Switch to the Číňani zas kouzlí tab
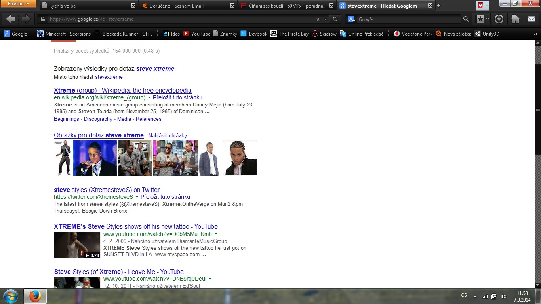 (287, 6)
